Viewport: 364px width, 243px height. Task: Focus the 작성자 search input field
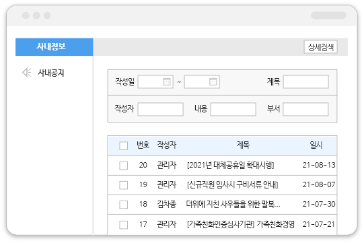tap(160, 109)
